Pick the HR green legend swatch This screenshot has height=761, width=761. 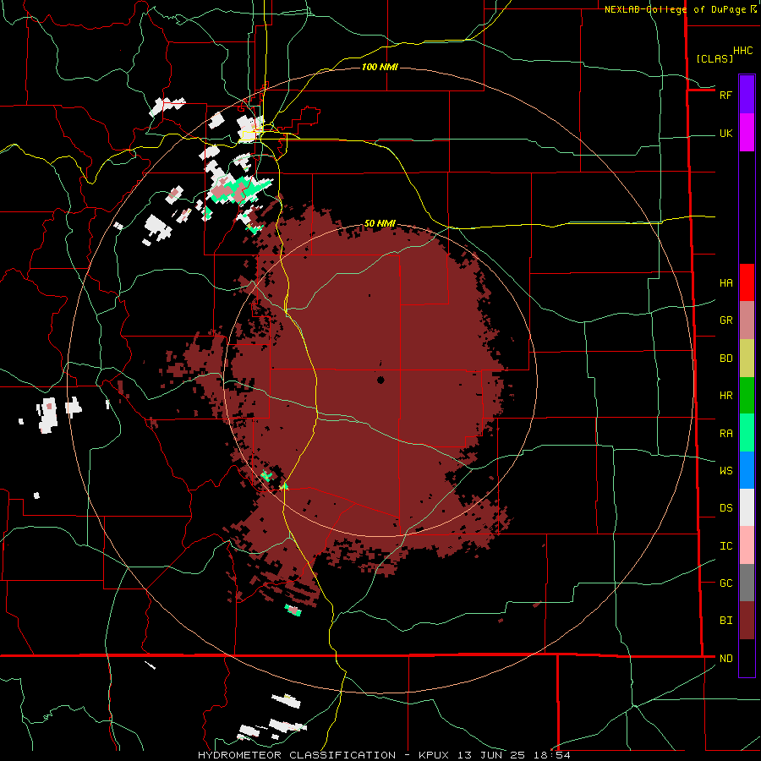click(x=747, y=396)
